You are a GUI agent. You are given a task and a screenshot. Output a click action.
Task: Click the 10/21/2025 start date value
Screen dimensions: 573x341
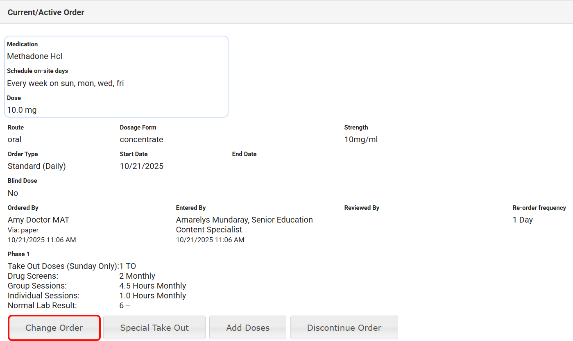(x=141, y=166)
